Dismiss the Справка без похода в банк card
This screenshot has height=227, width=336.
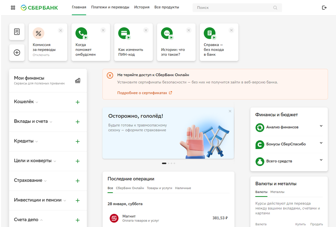click(231, 30)
